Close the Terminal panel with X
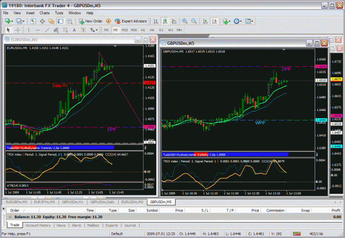345x238 pixels. point(3,208)
